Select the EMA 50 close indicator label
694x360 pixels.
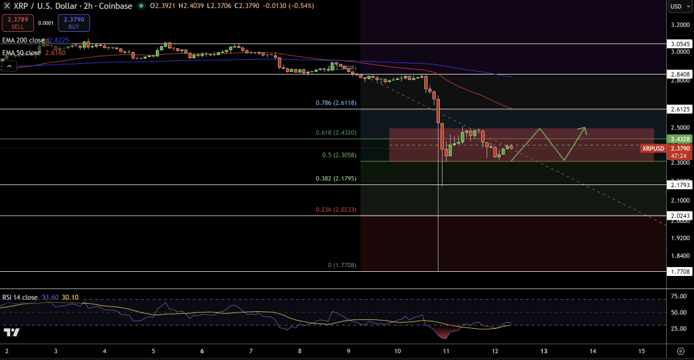click(x=20, y=52)
